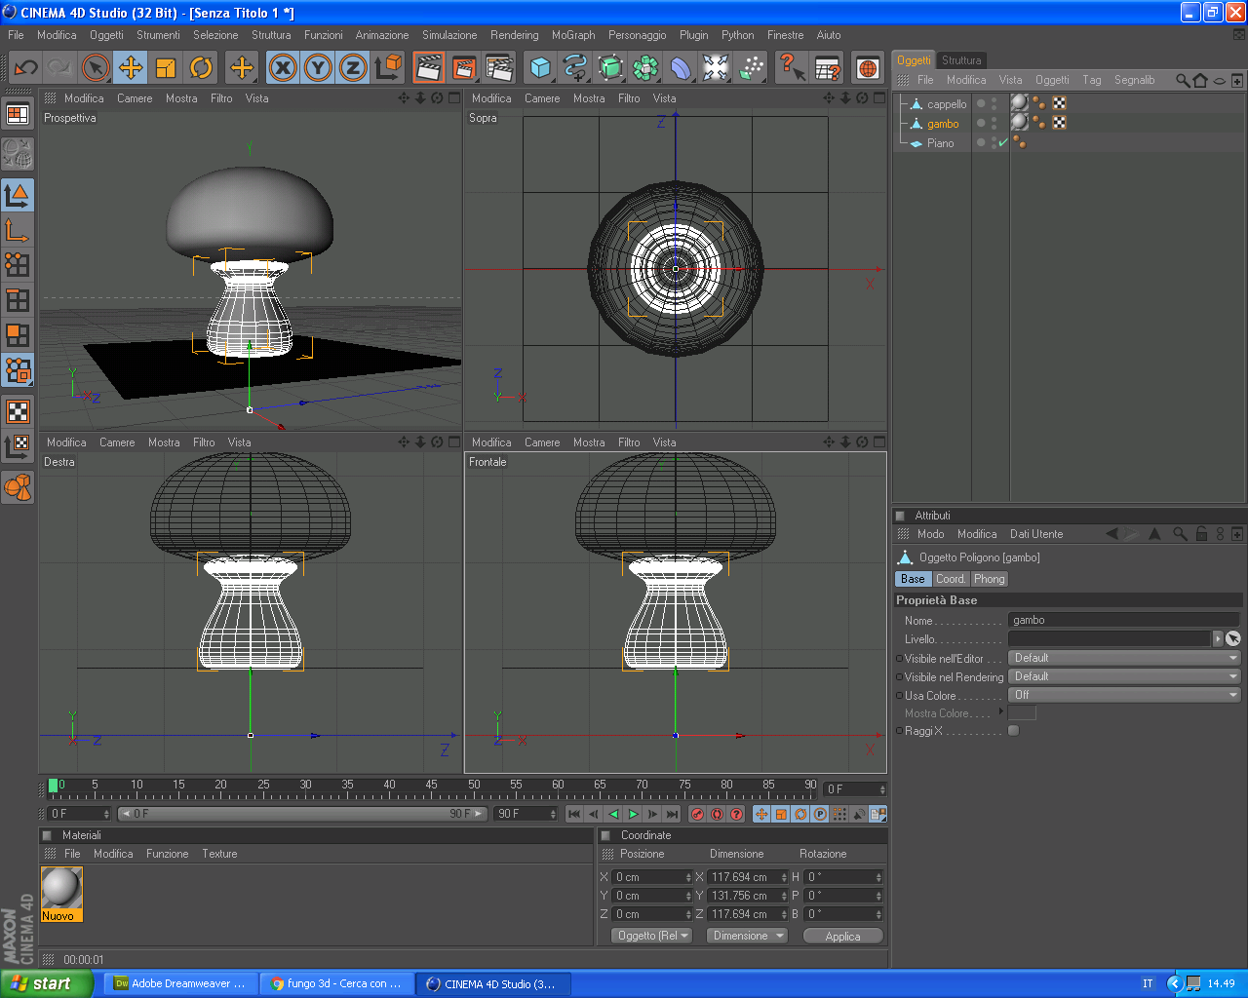Screen dimensions: 1248x998
Task: Toggle X axis lock
Action: (x=283, y=67)
